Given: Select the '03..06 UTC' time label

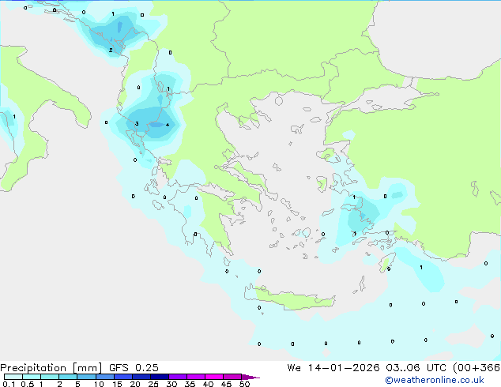Looking at the screenshot, I should (416, 368).
